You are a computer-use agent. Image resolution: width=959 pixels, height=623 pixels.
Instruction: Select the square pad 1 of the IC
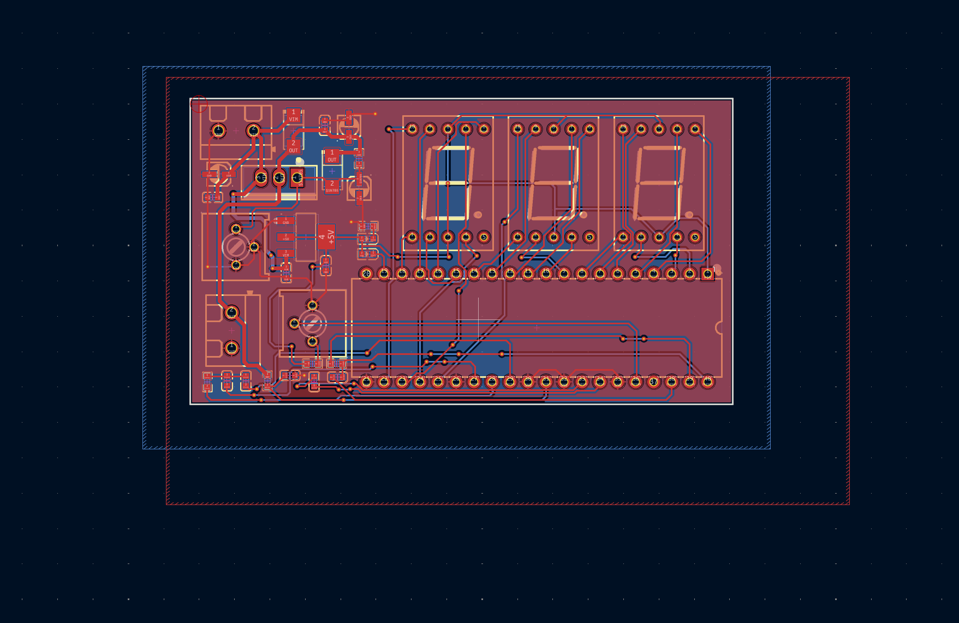pyautogui.click(x=707, y=274)
